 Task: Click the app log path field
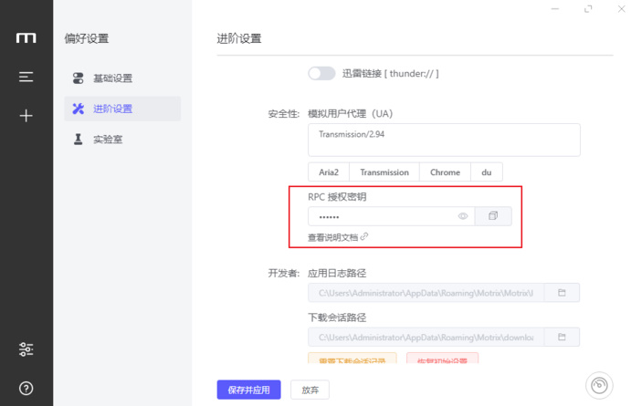click(426, 293)
